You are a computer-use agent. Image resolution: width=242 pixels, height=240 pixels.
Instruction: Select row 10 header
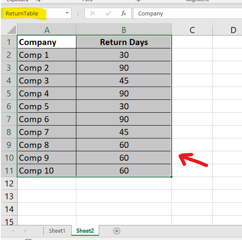[9, 158]
